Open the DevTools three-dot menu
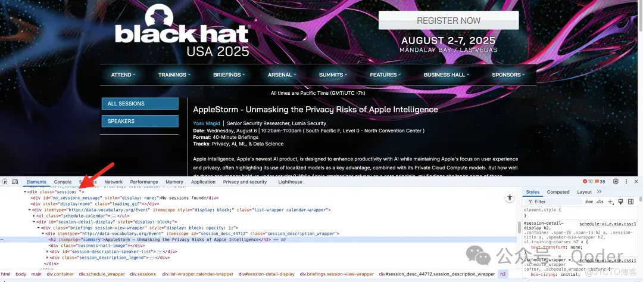Viewport: 643px width, 282px height. tap(626, 181)
